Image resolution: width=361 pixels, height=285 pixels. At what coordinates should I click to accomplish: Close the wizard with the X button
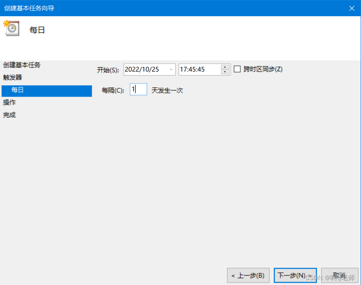(351, 8)
